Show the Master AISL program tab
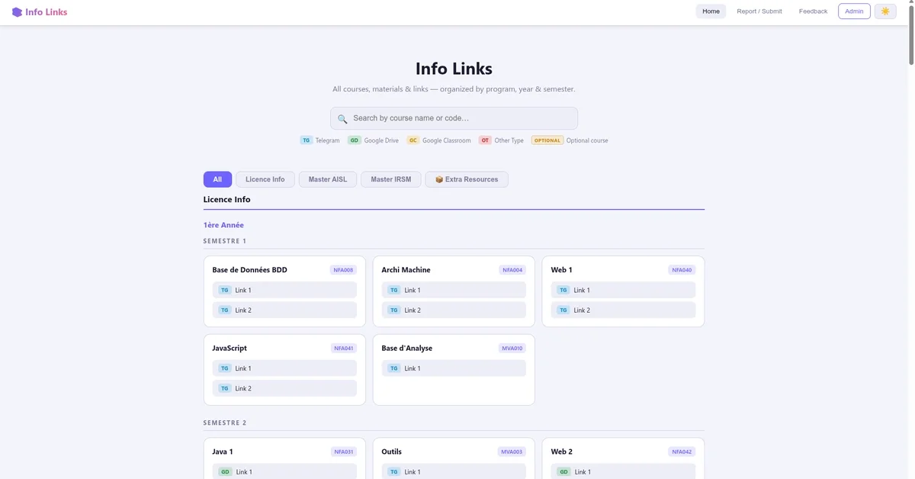The image size is (915, 479). point(328,179)
